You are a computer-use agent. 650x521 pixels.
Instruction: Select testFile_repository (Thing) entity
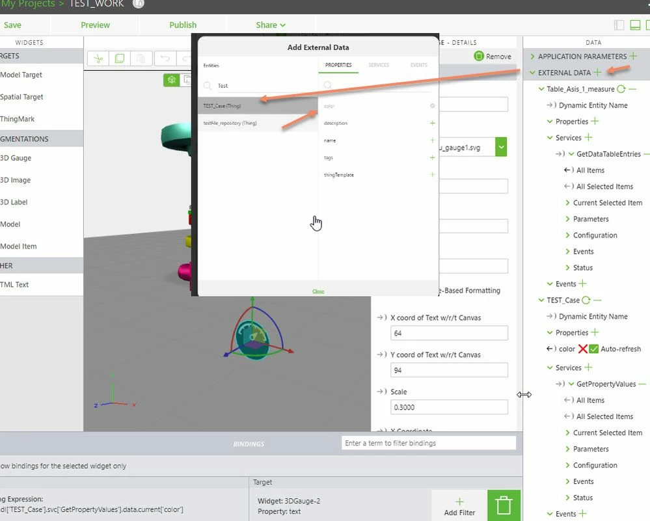pyautogui.click(x=258, y=123)
